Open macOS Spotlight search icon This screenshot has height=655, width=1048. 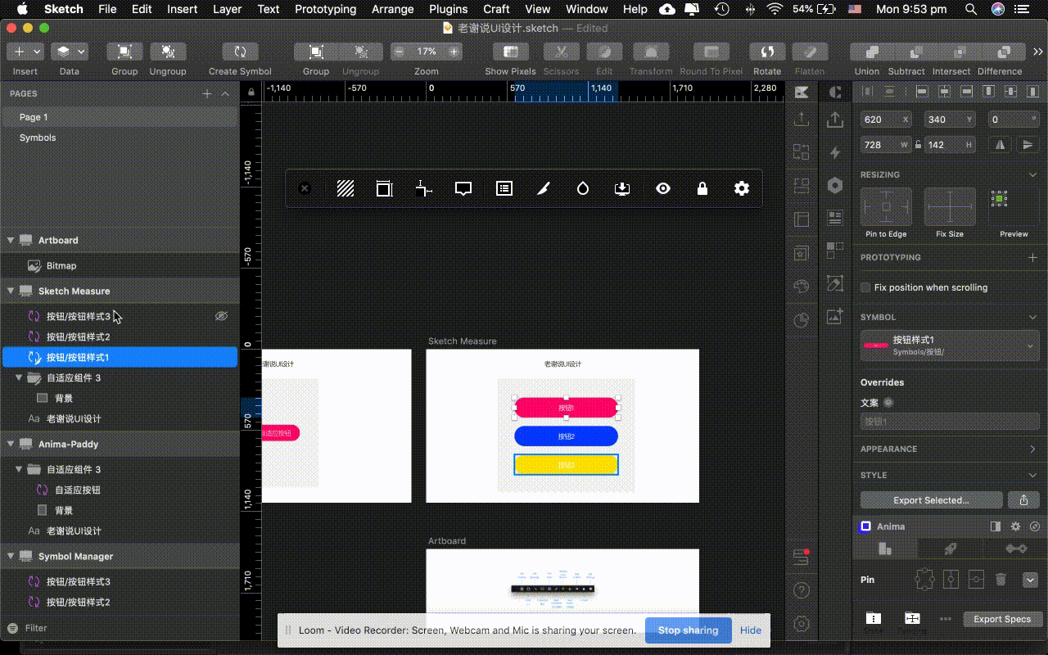pos(970,9)
